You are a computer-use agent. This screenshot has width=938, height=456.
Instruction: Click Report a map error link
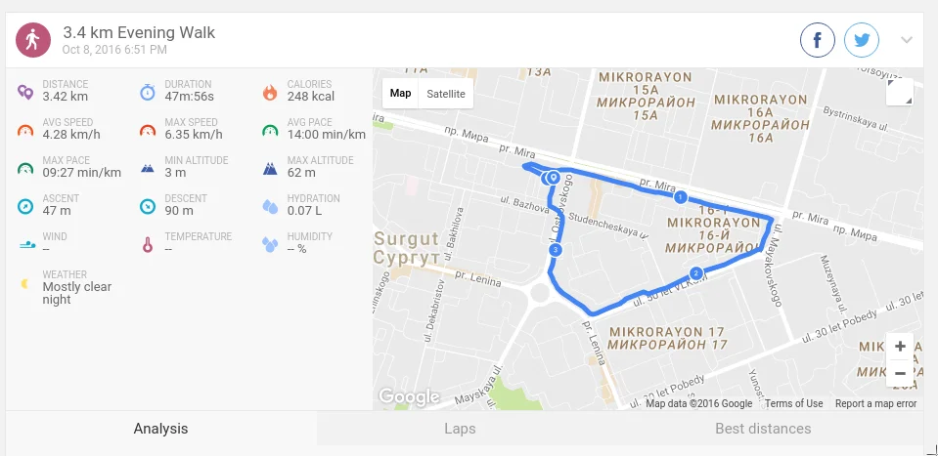coord(875,403)
